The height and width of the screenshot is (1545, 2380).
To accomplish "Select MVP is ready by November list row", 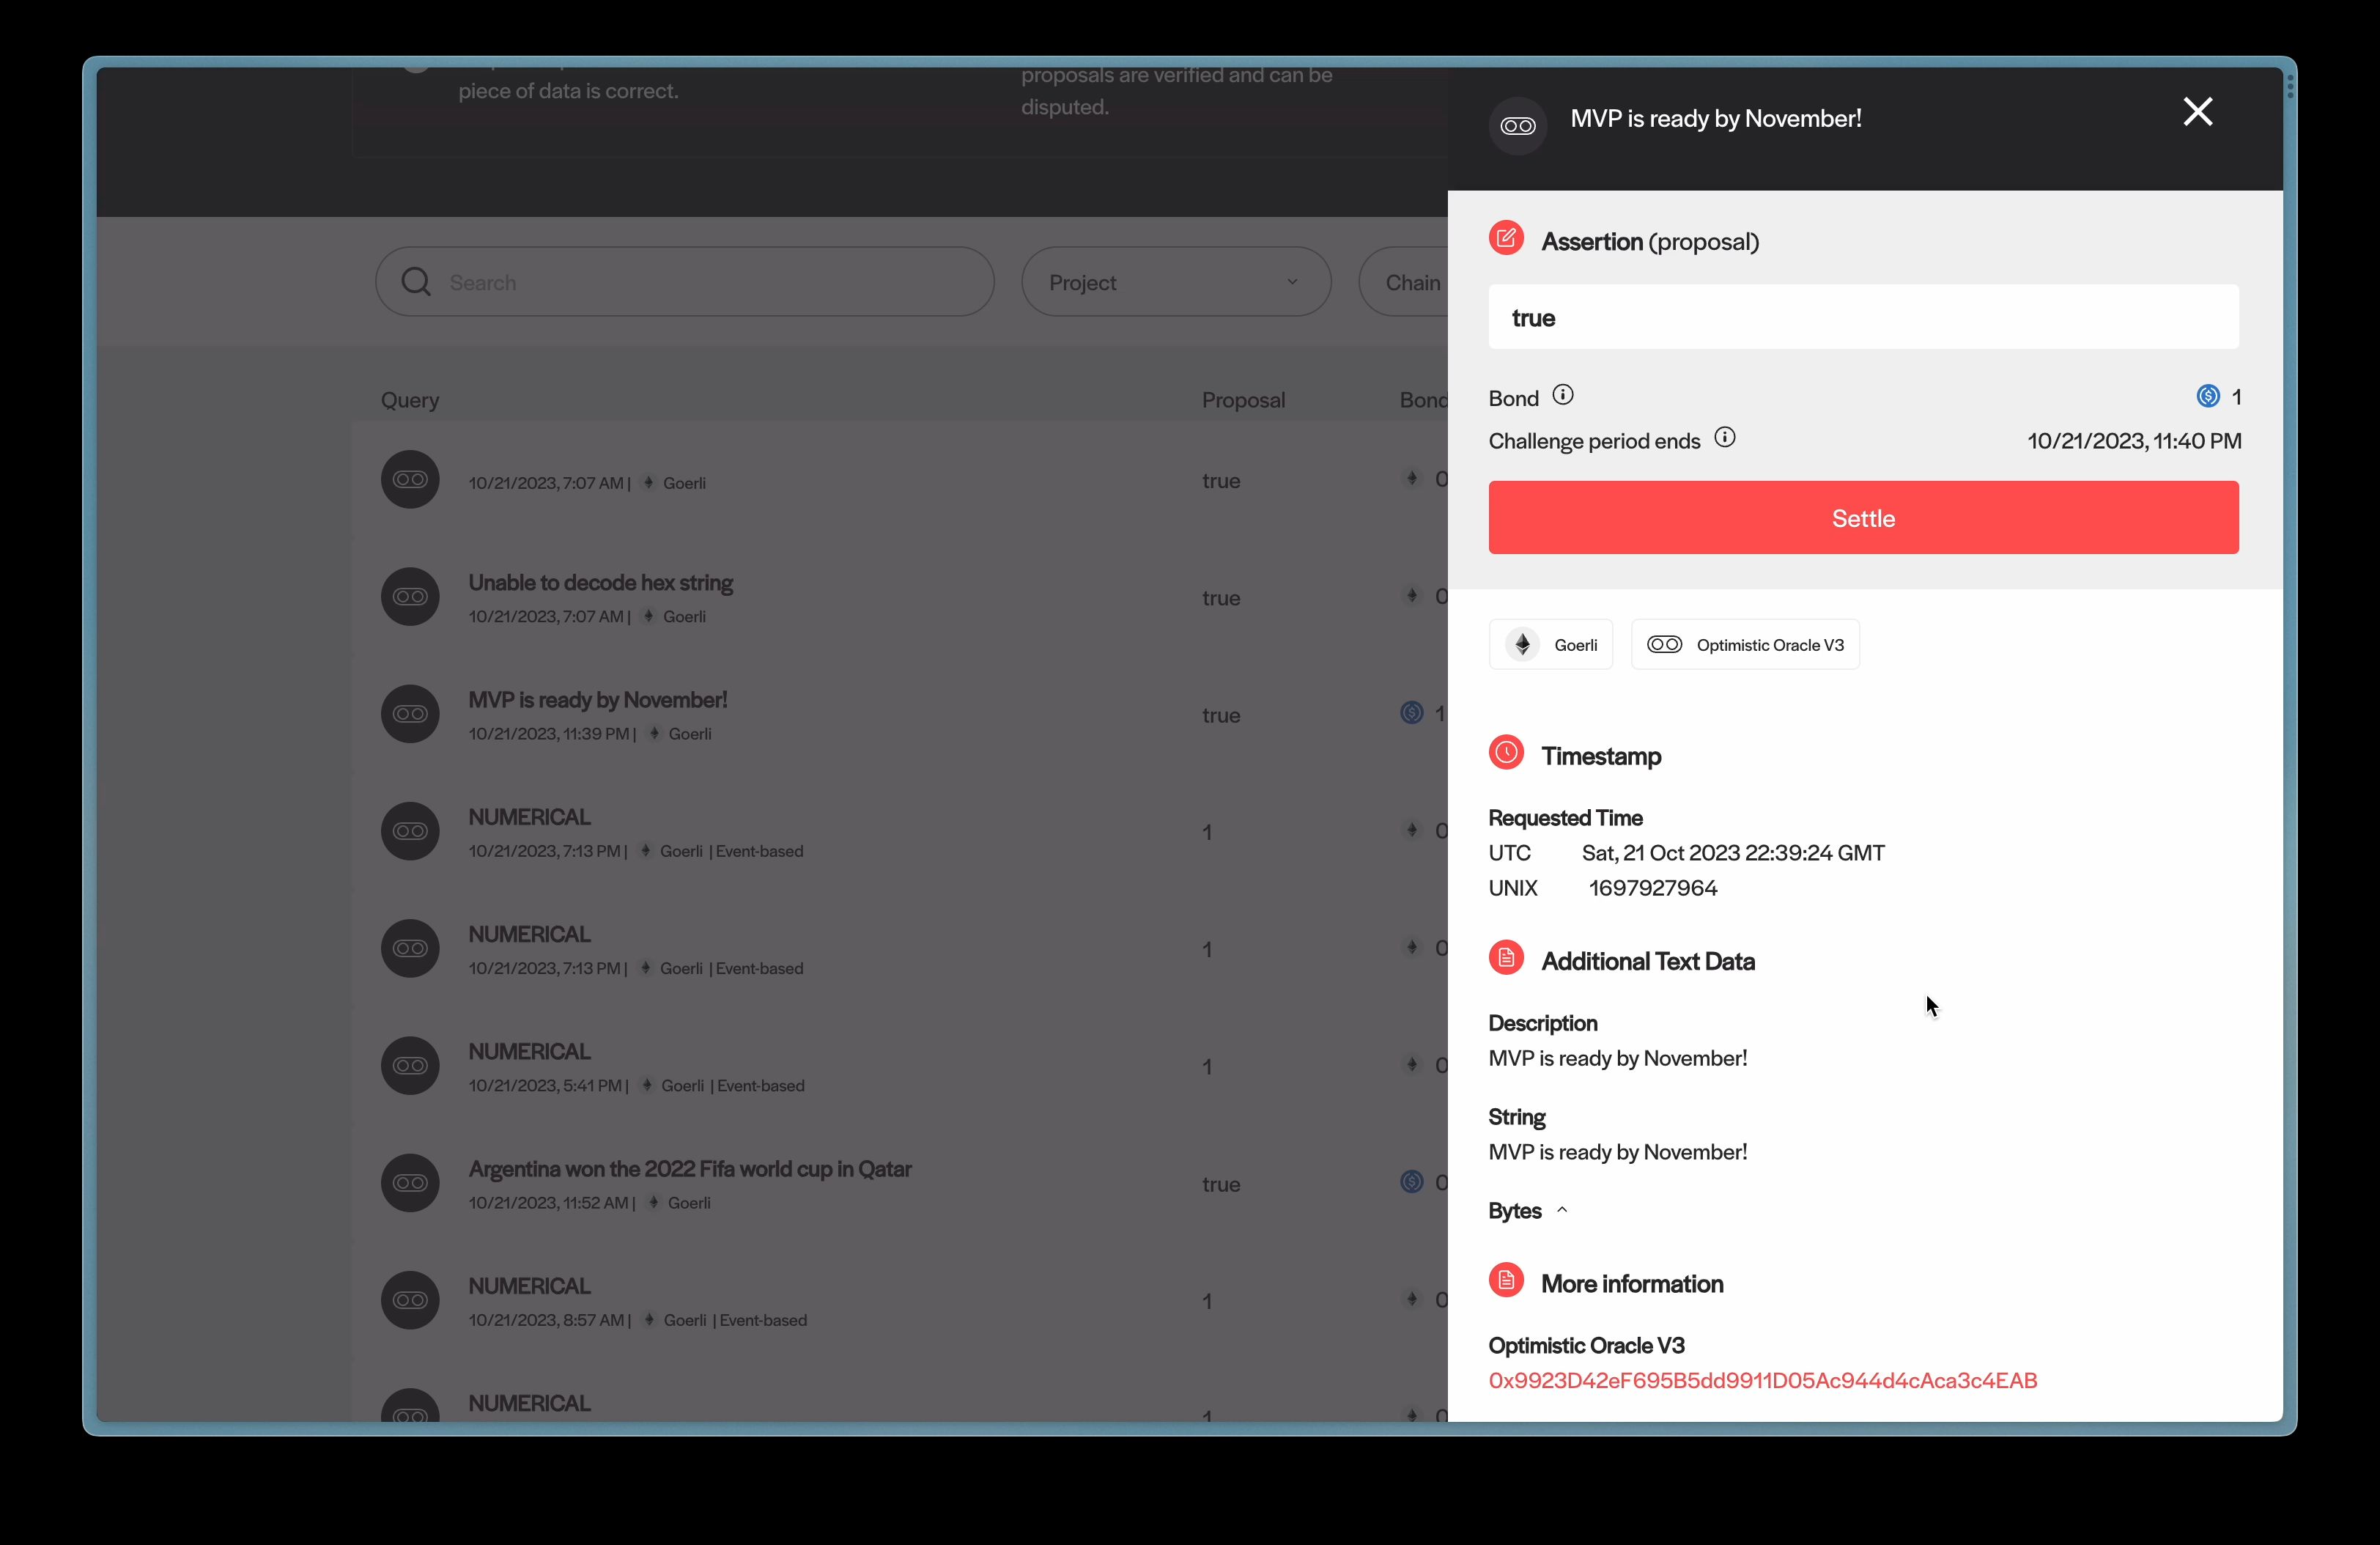I will pos(900,714).
